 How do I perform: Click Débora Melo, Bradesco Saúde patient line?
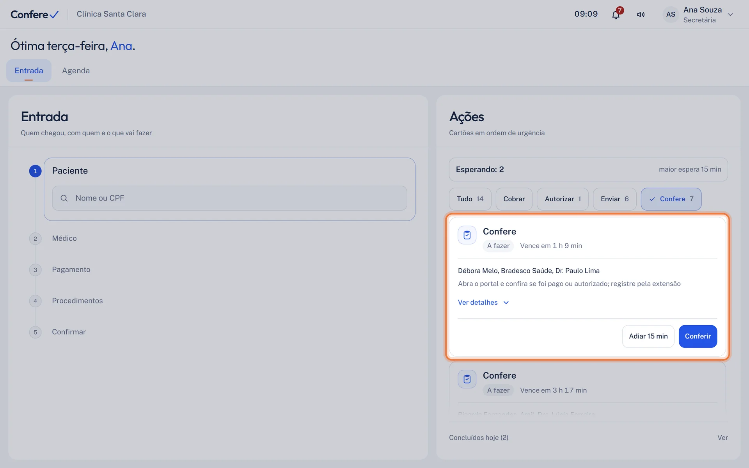529,271
